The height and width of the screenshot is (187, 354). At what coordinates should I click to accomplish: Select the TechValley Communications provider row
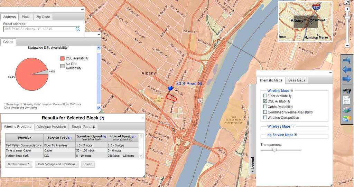point(72,145)
